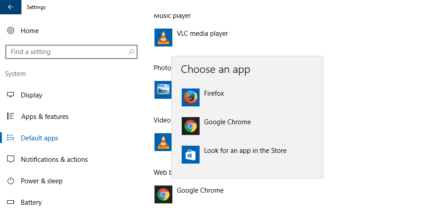Click the Notifications & actions icon
The image size is (430, 215).
[x=11, y=159]
